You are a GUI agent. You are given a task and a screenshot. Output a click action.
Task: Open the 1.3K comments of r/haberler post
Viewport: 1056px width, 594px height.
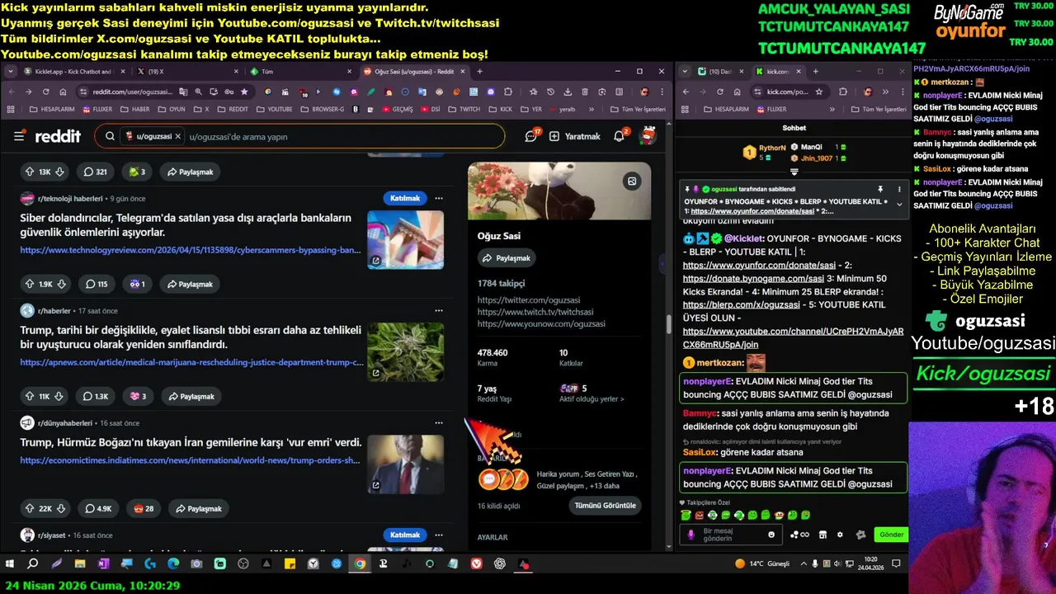point(97,396)
